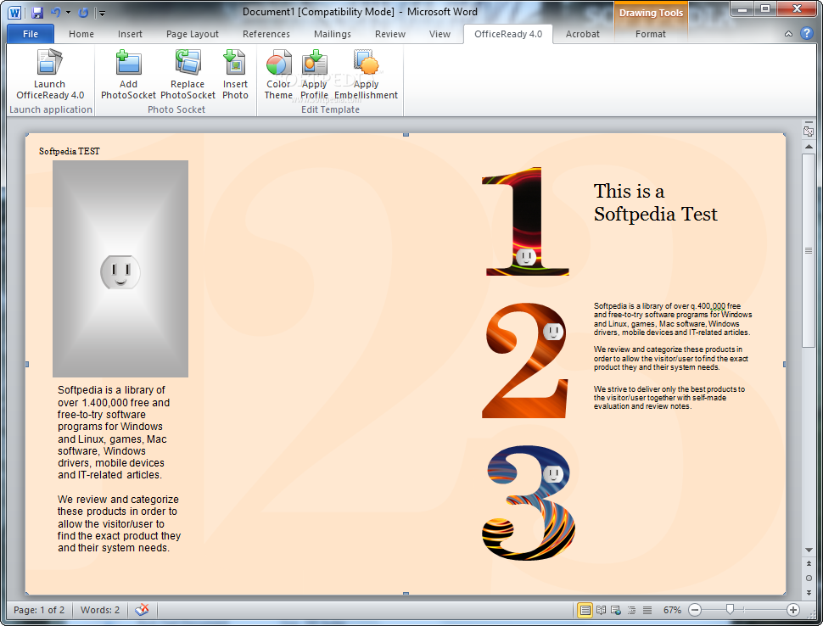Open the Undo history dropdown arrow
The width and height of the screenshot is (823, 626).
pyautogui.click(x=68, y=13)
